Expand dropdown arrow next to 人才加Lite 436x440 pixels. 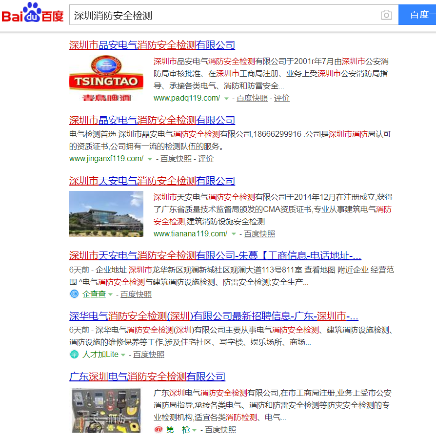(123, 355)
